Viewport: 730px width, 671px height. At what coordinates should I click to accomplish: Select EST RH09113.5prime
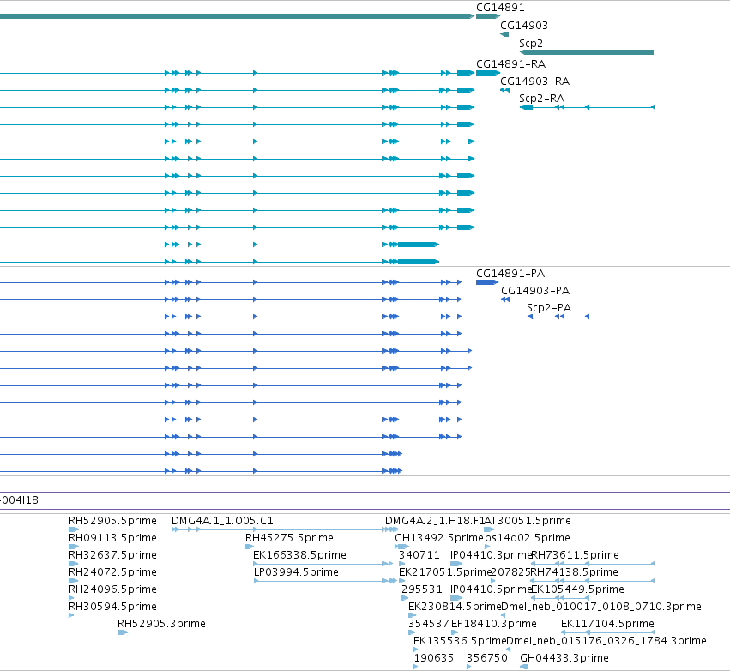tap(112, 538)
